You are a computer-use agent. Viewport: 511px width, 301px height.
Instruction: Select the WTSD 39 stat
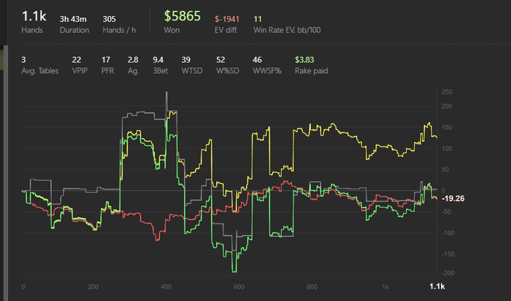(191, 65)
